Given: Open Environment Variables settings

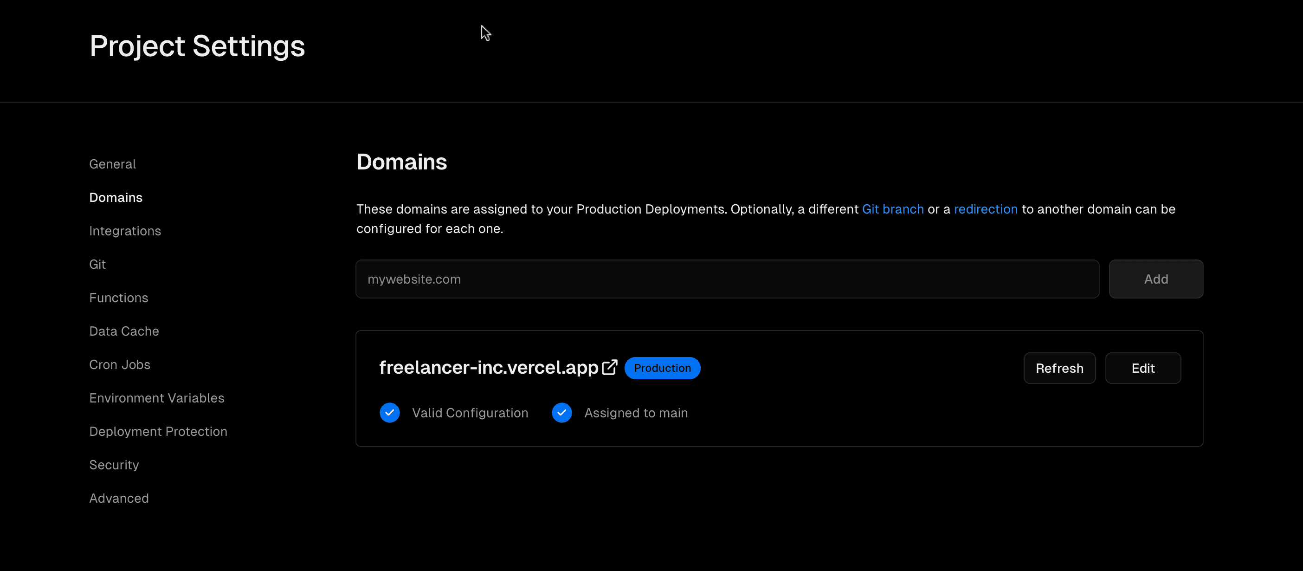Looking at the screenshot, I should pos(156,398).
